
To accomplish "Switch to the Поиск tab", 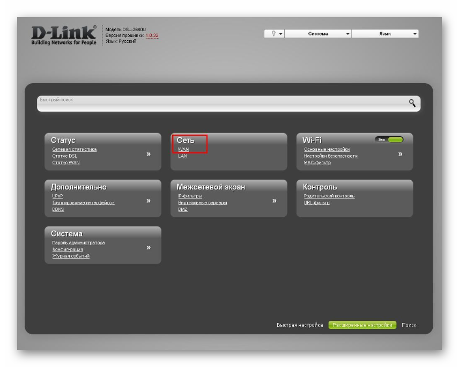I will click(x=409, y=325).
